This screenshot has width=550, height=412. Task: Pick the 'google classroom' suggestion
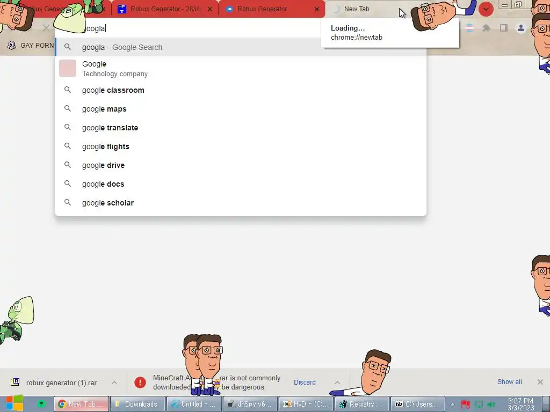(241, 90)
